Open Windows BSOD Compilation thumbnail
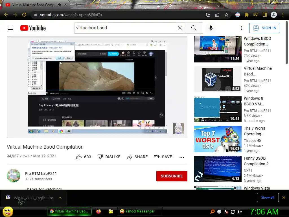The height and width of the screenshot is (217, 289). 218,49
